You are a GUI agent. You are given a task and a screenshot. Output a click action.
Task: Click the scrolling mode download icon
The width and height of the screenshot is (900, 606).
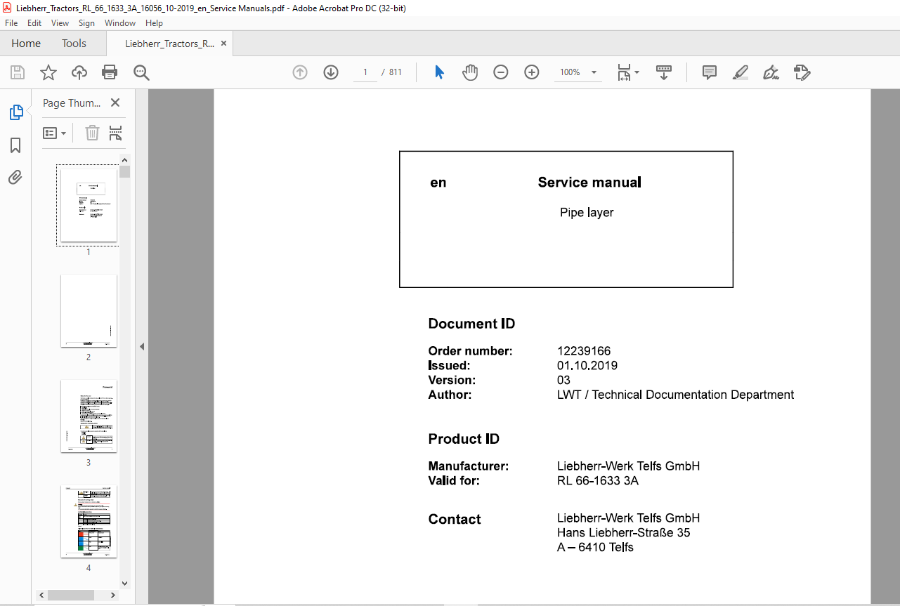(x=664, y=72)
